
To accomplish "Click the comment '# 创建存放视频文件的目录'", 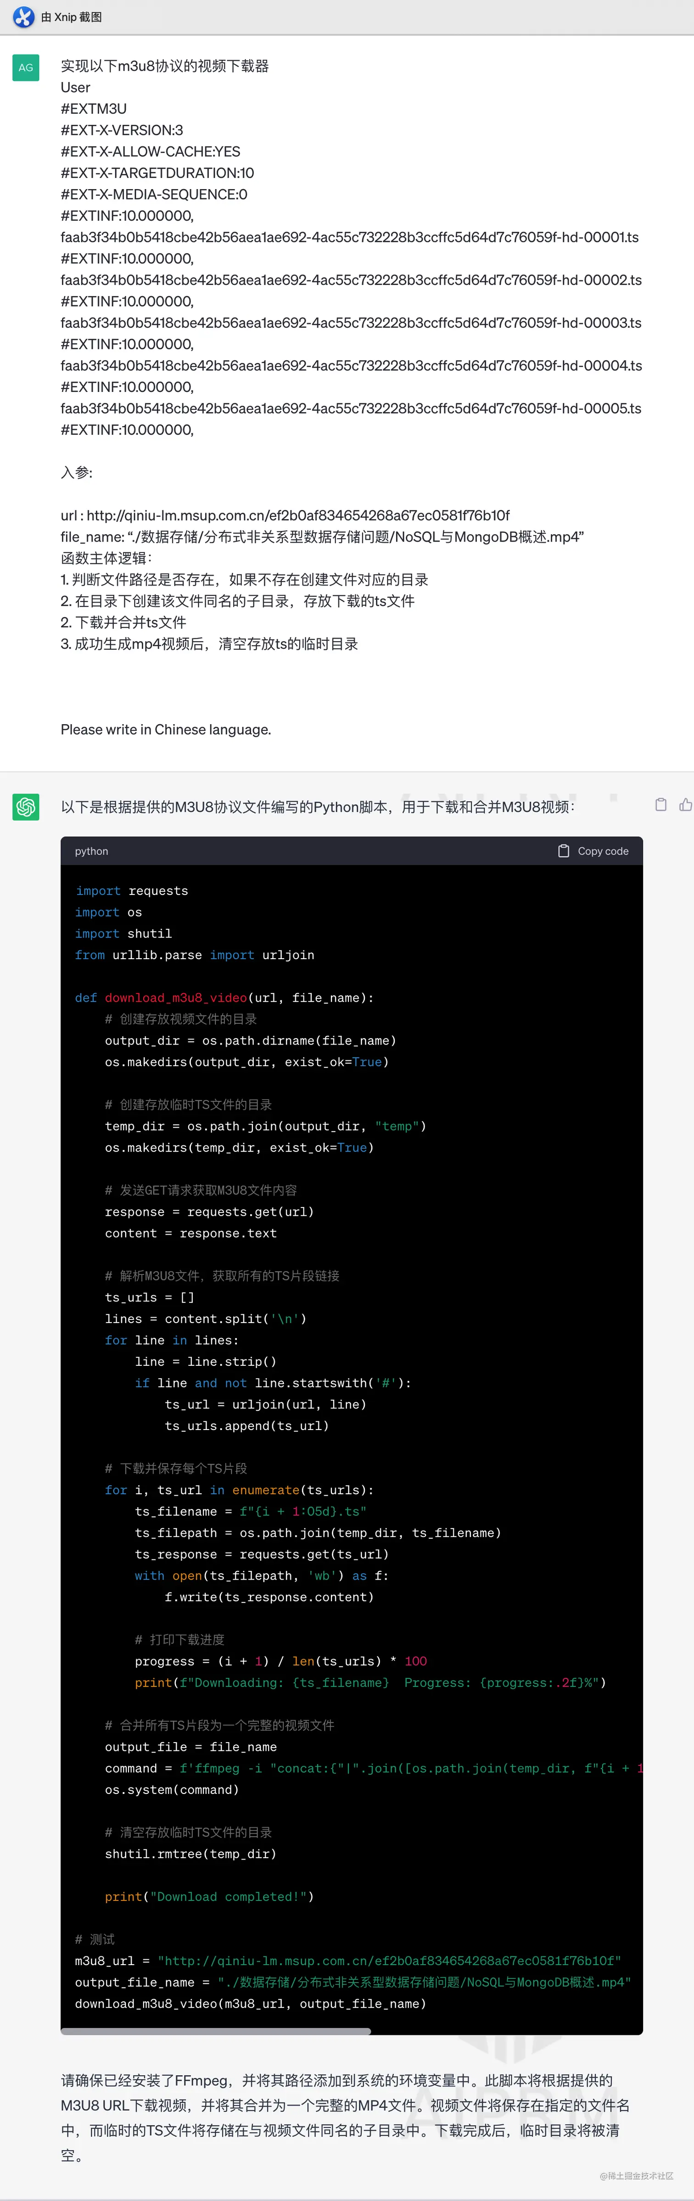I will pos(181,1018).
